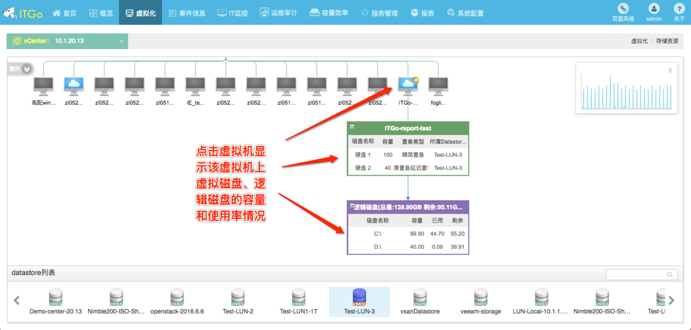Collapse the 逻辑磁盘 logical disk panel

(352, 205)
